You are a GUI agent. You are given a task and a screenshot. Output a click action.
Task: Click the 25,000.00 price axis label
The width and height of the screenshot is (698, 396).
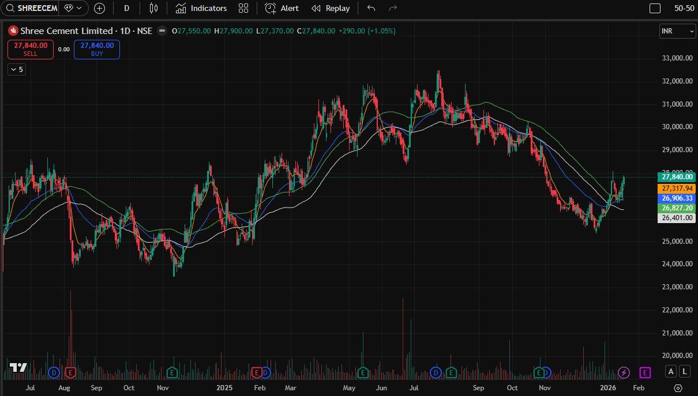pyautogui.click(x=677, y=241)
